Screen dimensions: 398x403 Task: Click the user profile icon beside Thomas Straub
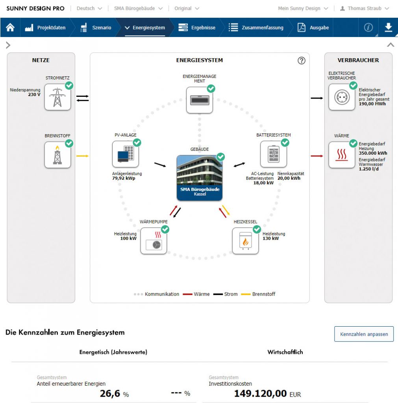pos(342,9)
